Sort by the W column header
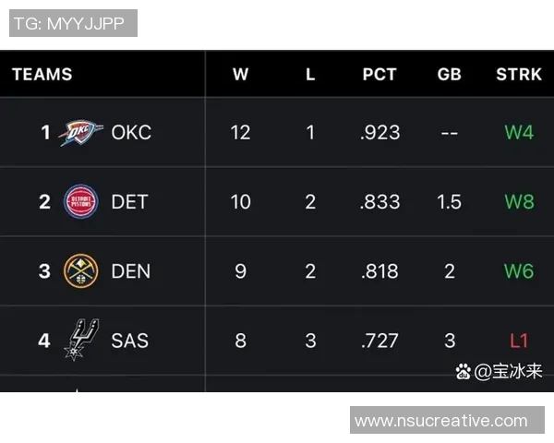The height and width of the screenshot is (443, 554). click(240, 75)
